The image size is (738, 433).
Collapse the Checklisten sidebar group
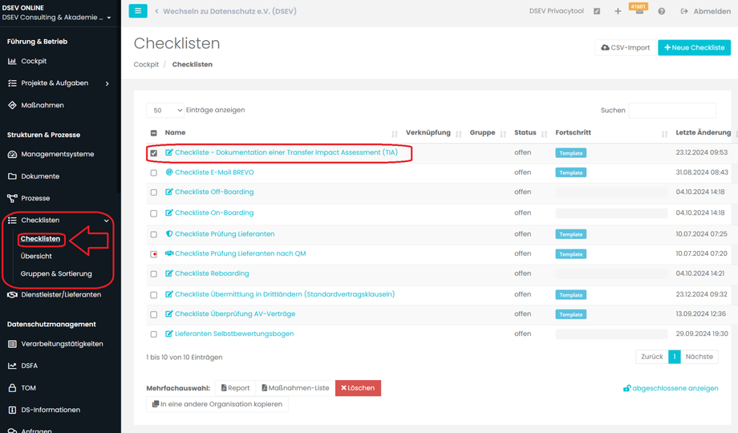pyautogui.click(x=107, y=221)
